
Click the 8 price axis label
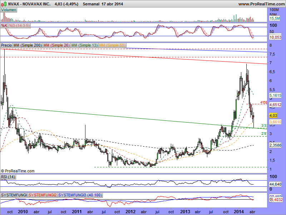click(x=271, y=46)
